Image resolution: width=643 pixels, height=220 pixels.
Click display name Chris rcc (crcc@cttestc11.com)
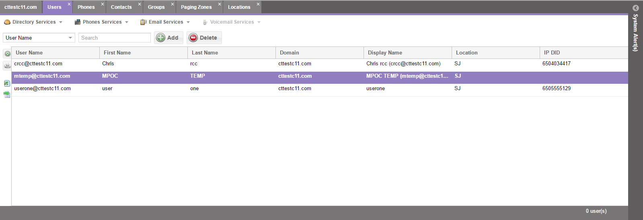(403, 64)
